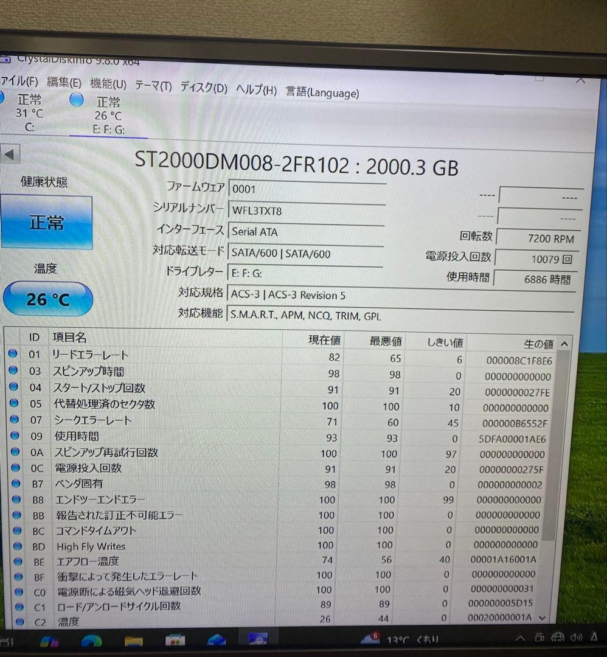607x657 pixels.
Task: Click the 正常 health status button
Action: click(46, 223)
